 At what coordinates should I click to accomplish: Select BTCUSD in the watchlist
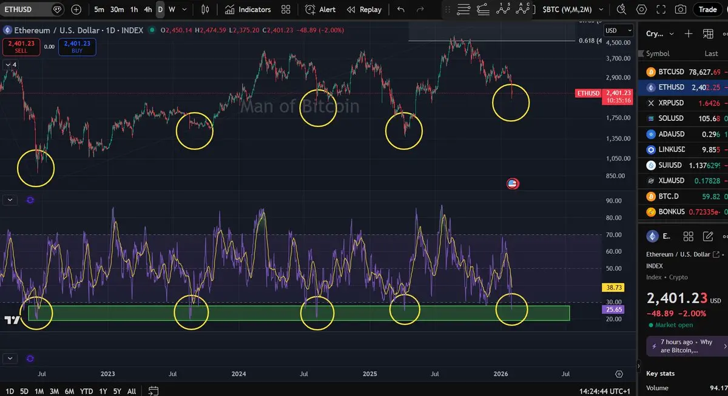[x=684, y=72]
